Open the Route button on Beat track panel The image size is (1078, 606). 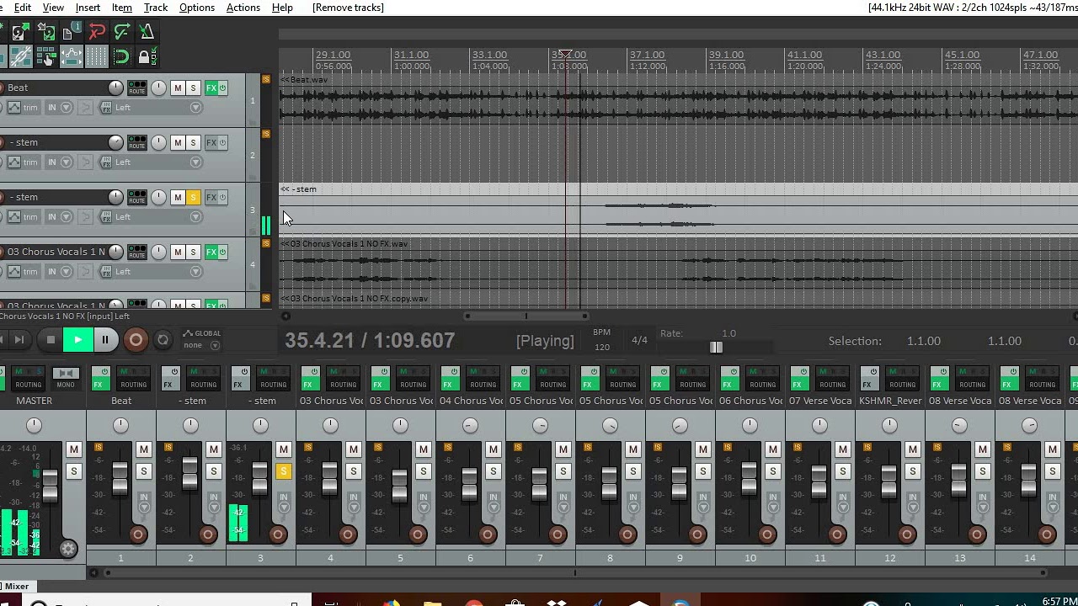coord(136,88)
